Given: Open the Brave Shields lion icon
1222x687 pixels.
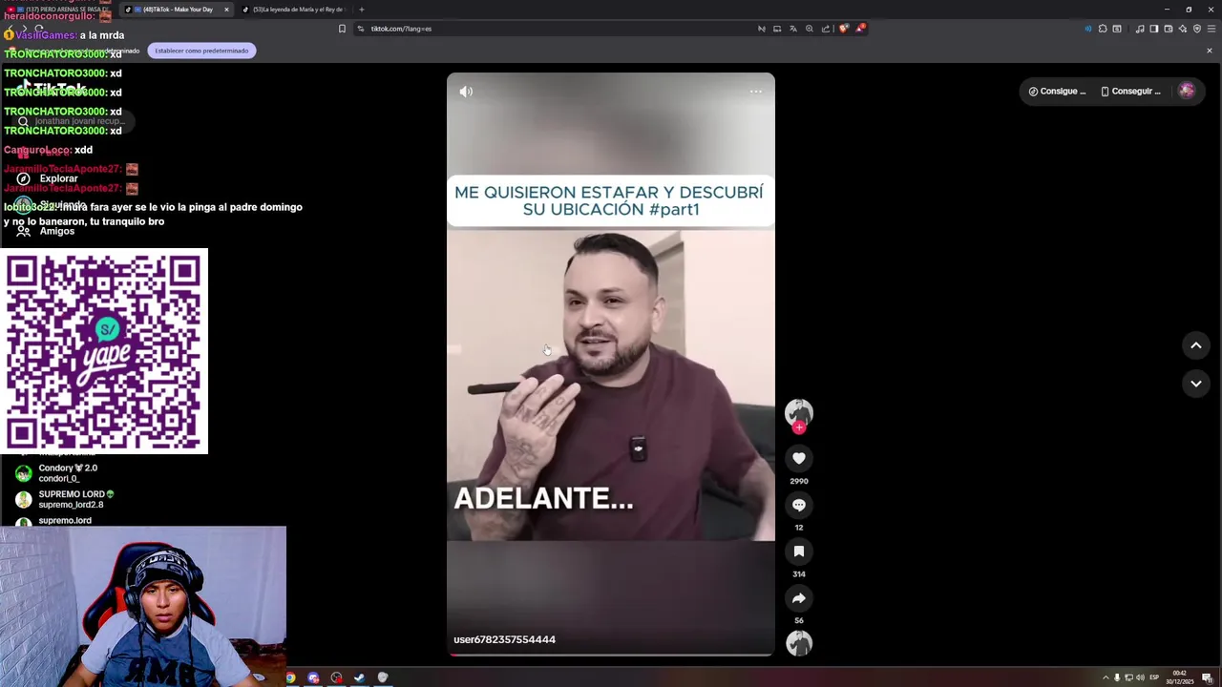Looking at the screenshot, I should click(x=843, y=29).
